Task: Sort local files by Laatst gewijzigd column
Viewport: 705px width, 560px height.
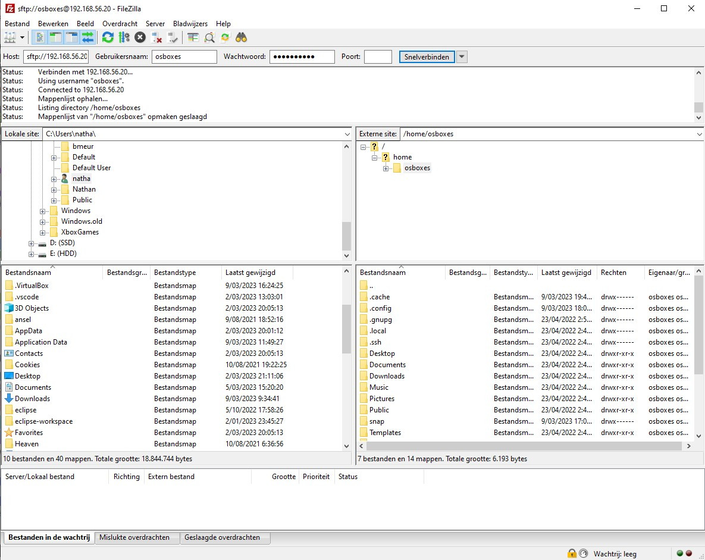Action: (x=257, y=273)
